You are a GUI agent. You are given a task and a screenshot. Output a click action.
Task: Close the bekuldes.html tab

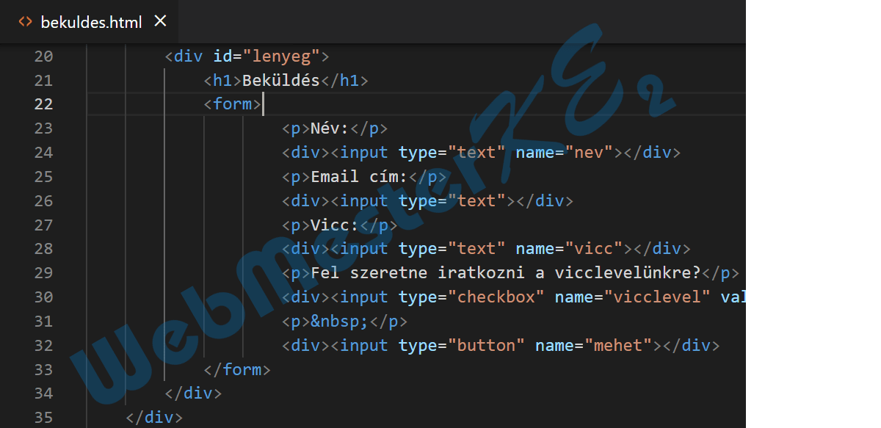[x=160, y=21]
